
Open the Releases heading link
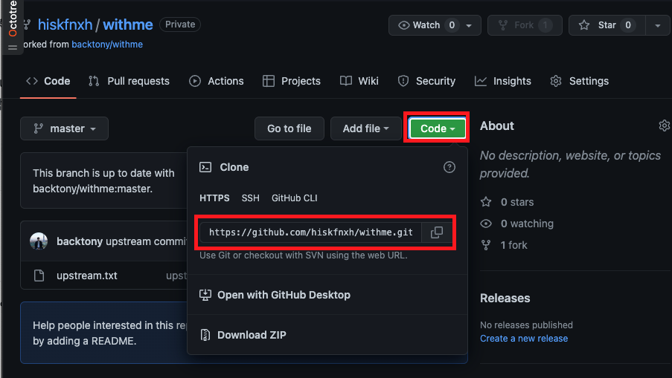pos(505,298)
